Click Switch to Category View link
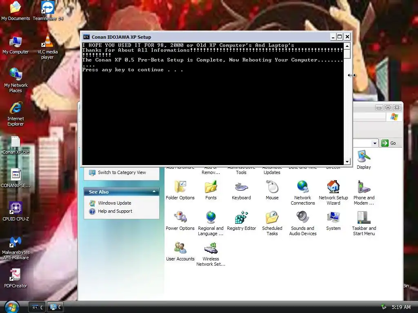The width and height of the screenshot is (418, 313). [x=122, y=172]
